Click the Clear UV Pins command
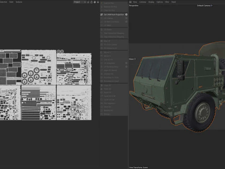 tap(114, 10)
